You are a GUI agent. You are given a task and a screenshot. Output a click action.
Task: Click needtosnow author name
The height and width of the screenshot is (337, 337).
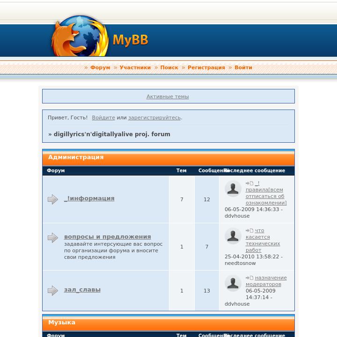240,263
